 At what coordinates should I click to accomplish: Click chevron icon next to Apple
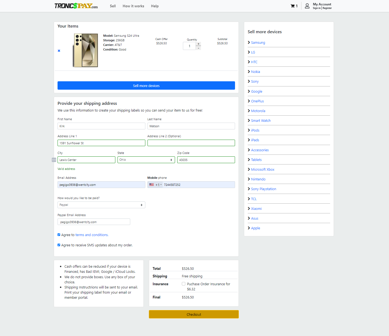pos(249,228)
